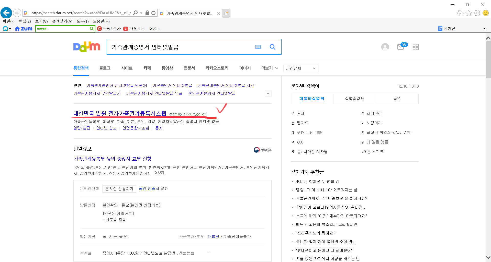Click the scroll-up arrow of page scrollbar
Viewport: 491px width, 262px height.
click(x=488, y=38)
